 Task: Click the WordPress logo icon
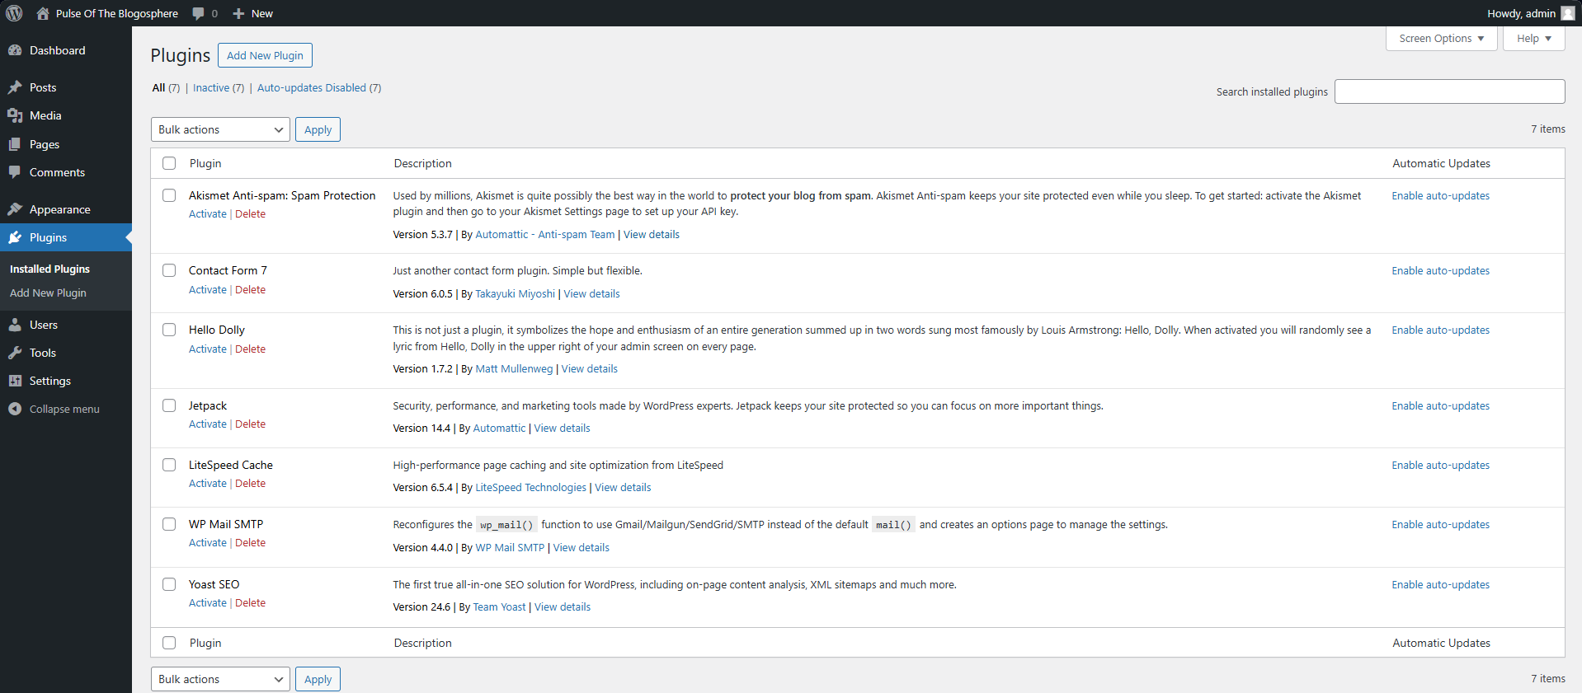[14, 13]
